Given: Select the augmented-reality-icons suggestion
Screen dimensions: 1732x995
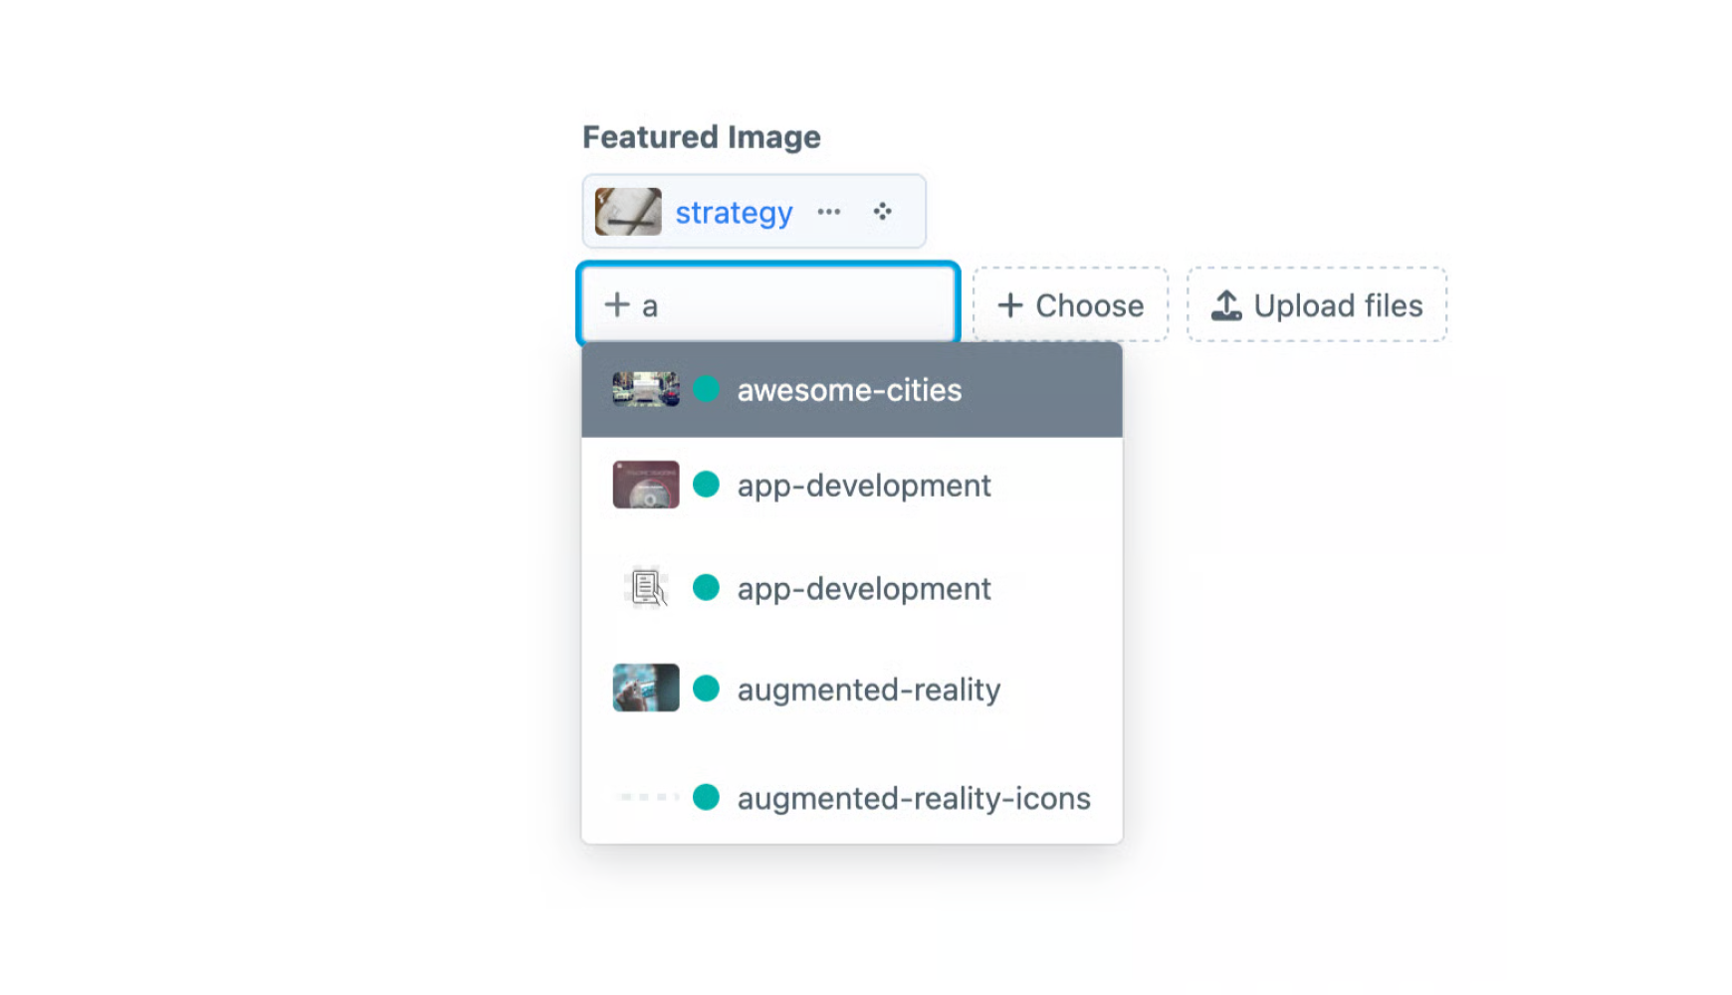Looking at the screenshot, I should pos(851,797).
